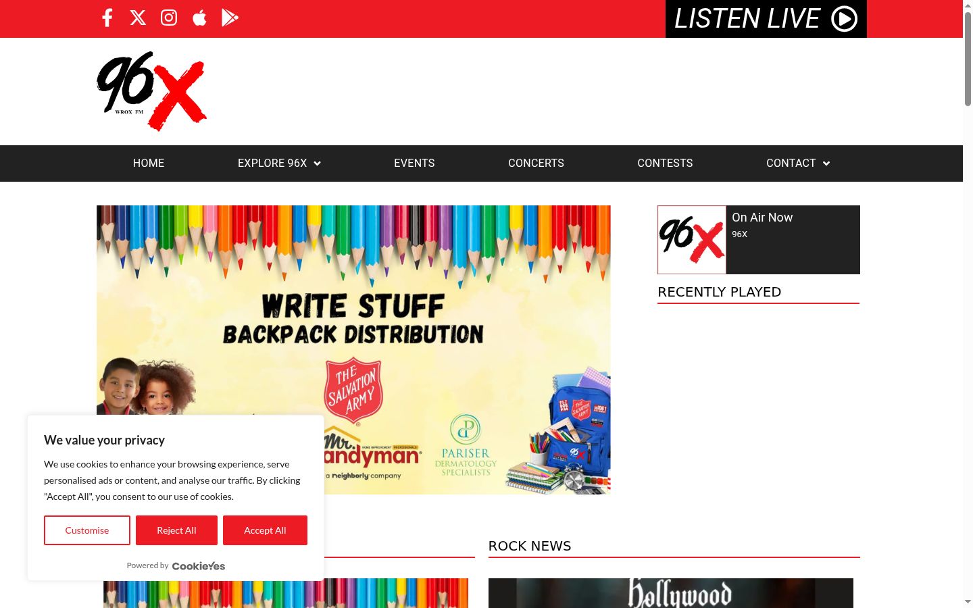Click the Recently Played heading
This screenshot has height=608, width=973.
coord(720,292)
